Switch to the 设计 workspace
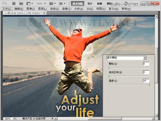 point(90,3)
